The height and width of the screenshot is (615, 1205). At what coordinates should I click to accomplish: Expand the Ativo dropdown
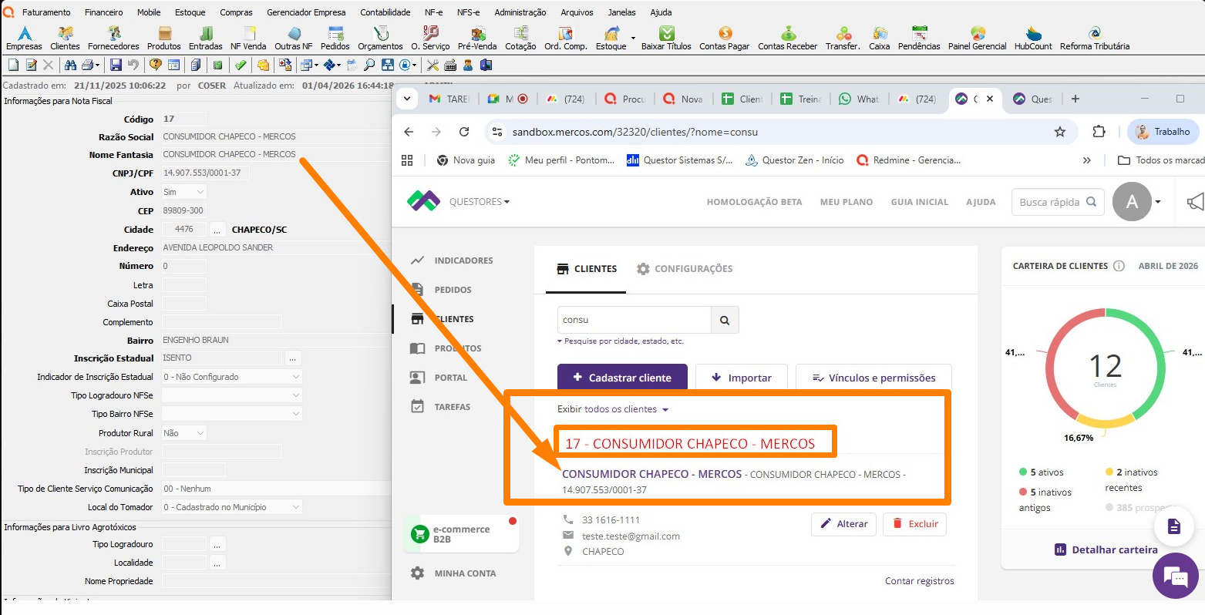(184, 192)
